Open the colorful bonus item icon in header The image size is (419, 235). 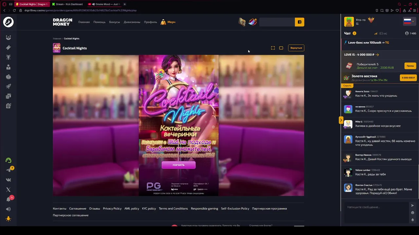click(252, 22)
